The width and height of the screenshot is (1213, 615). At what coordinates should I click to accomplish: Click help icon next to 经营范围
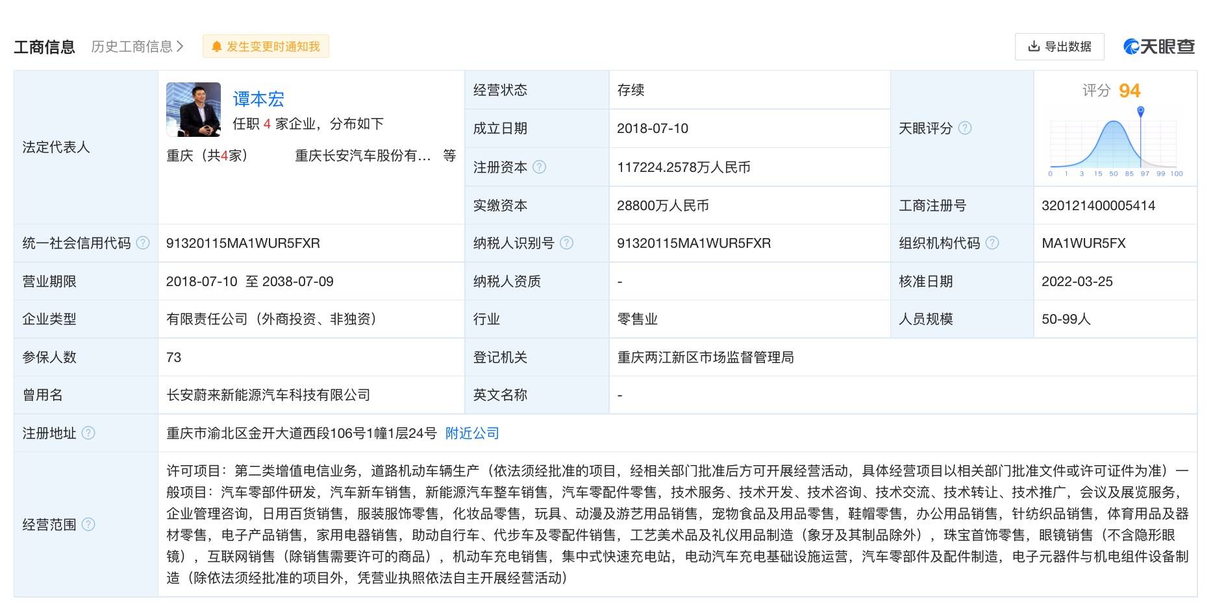[88, 524]
